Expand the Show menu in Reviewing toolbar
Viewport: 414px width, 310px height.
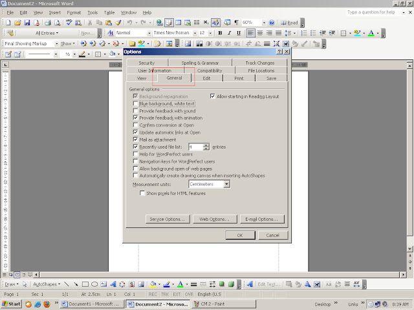click(x=67, y=43)
